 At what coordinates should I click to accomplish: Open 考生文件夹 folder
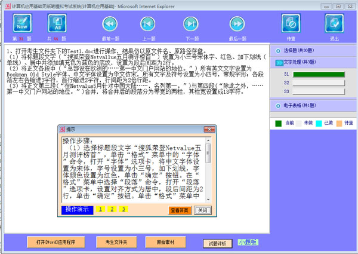pyautogui.click(x=116, y=242)
